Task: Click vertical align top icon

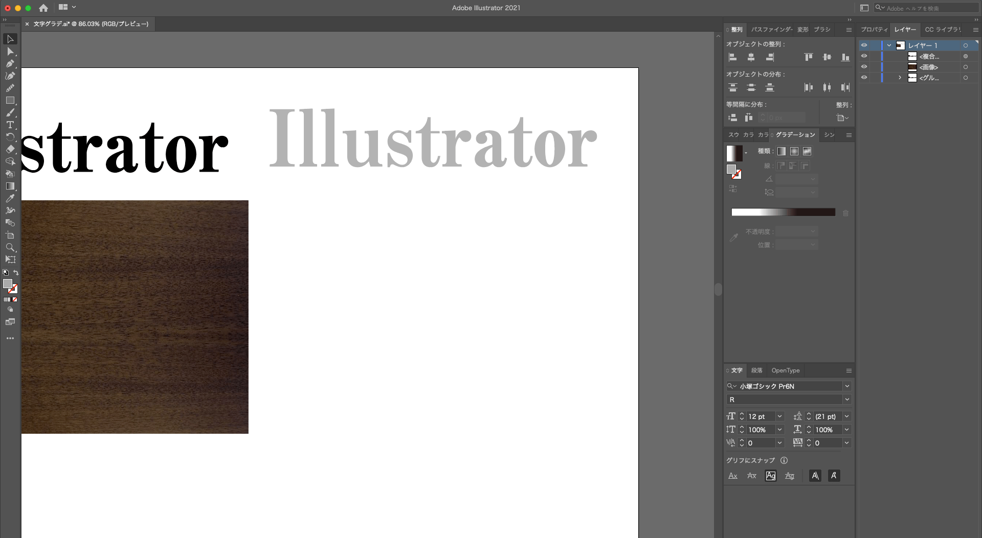Action: click(x=808, y=57)
